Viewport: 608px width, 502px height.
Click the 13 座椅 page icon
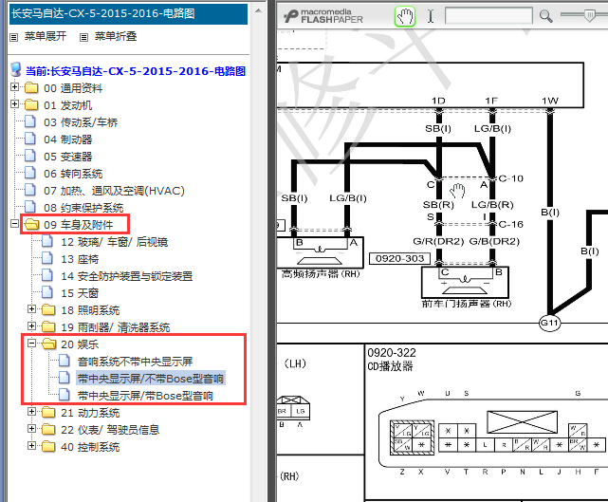click(47, 258)
